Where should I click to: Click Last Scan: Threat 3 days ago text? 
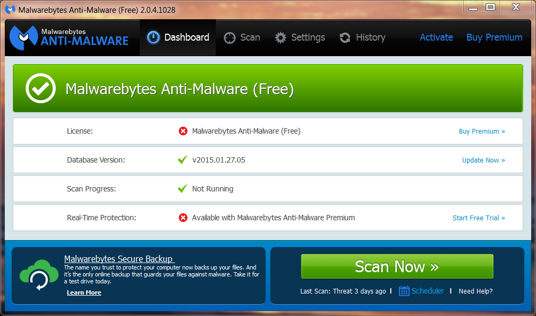coord(343,291)
